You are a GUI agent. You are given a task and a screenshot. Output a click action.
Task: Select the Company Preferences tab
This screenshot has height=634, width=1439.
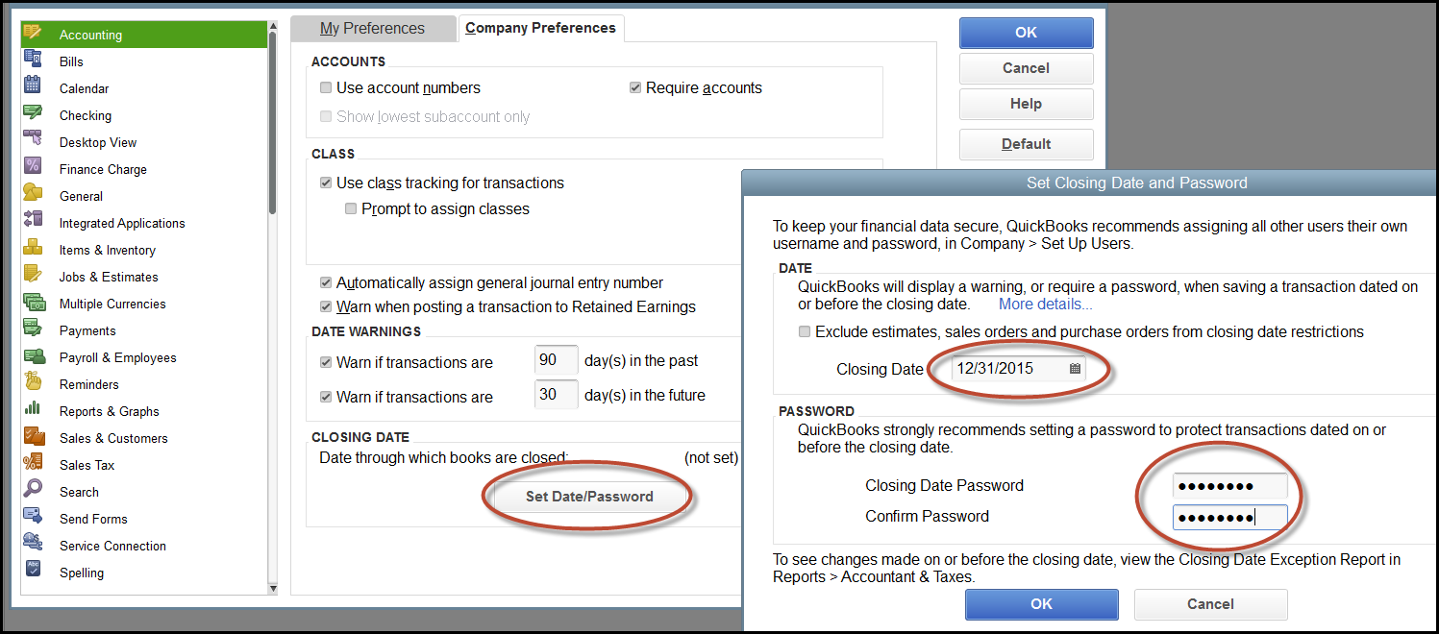540,28
